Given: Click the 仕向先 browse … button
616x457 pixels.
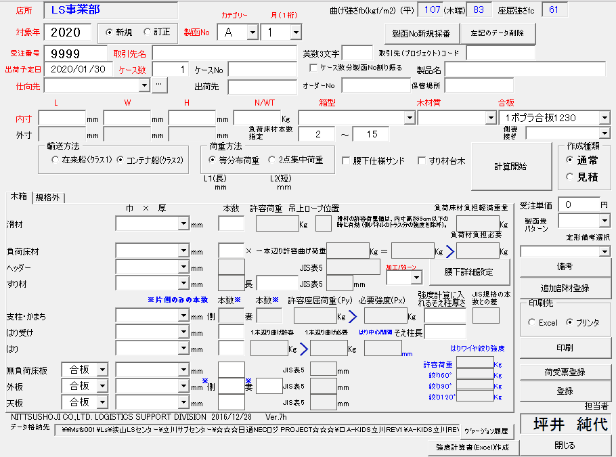Looking at the screenshot, I should tap(159, 85).
